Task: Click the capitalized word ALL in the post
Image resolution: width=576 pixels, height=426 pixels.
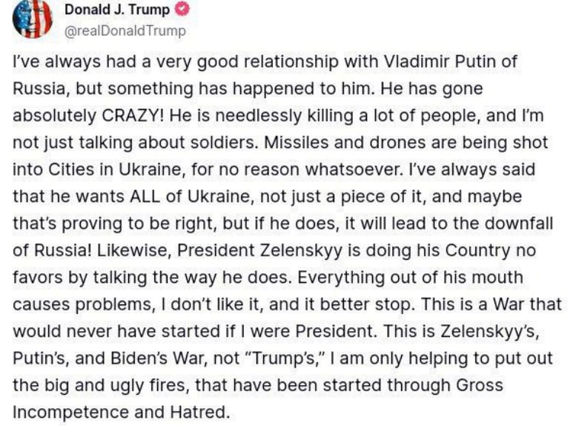Action: (145, 196)
